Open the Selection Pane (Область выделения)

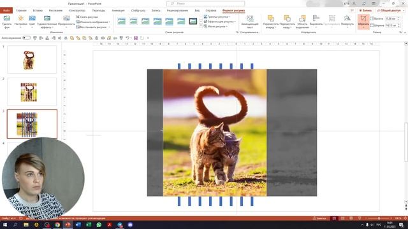click(x=302, y=22)
